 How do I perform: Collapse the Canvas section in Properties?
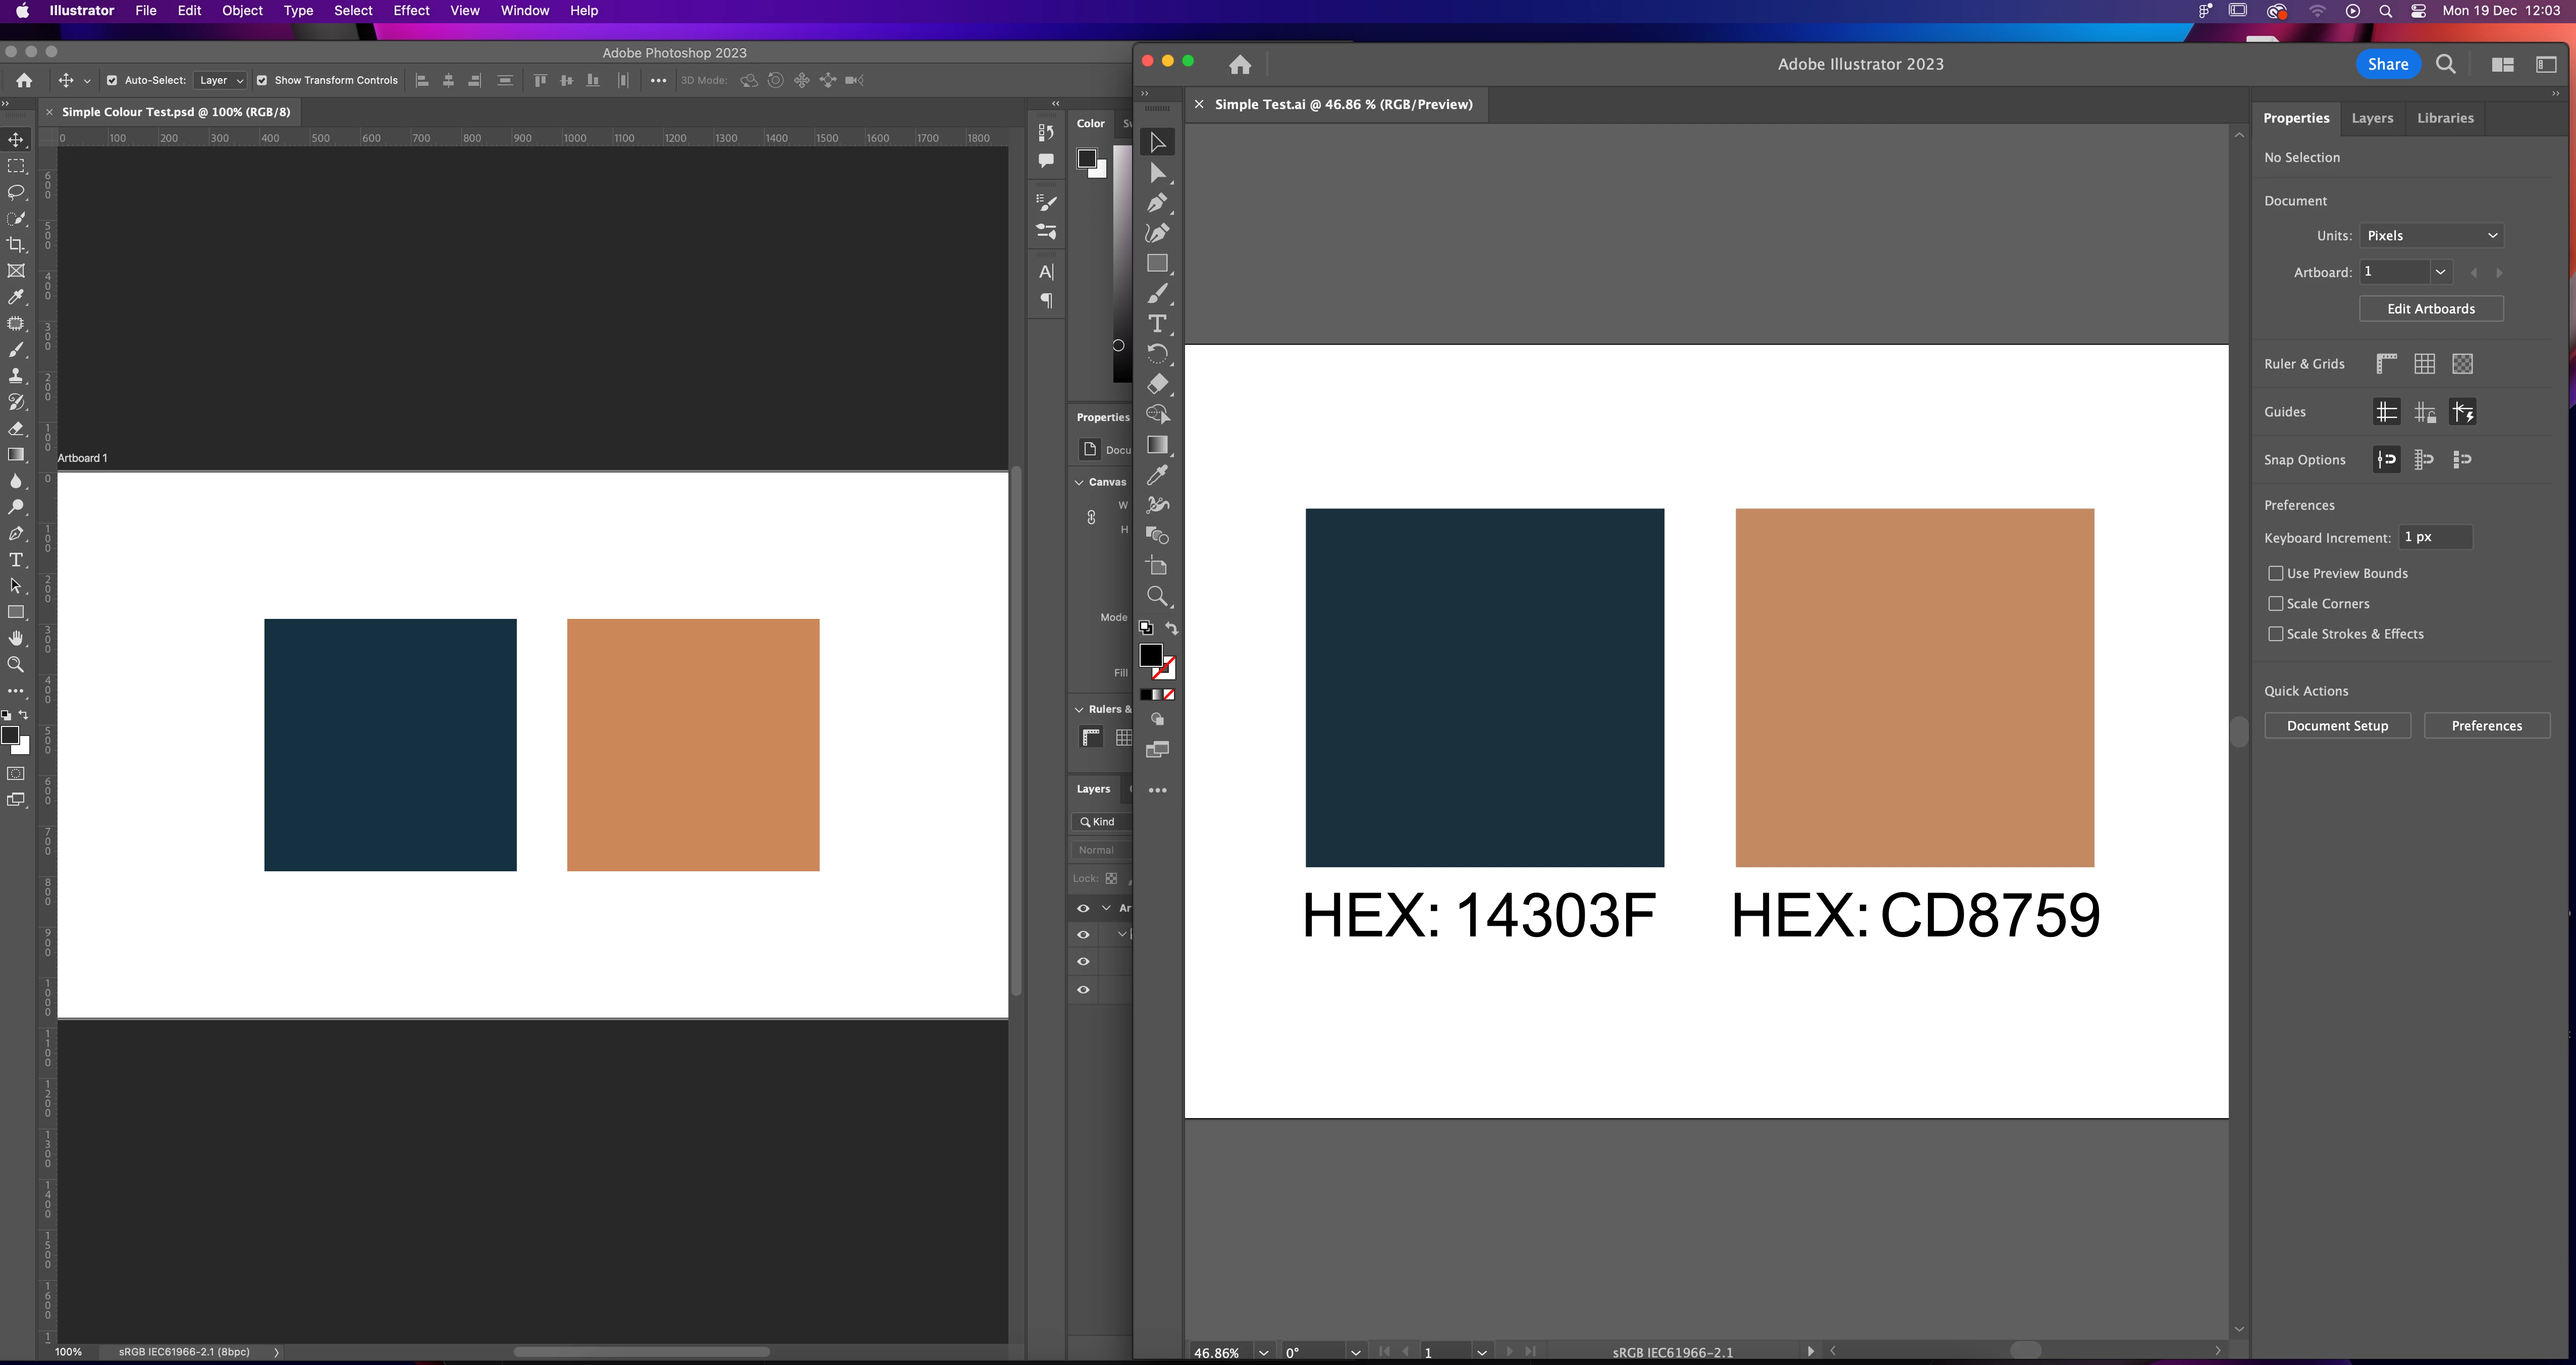coord(1079,482)
